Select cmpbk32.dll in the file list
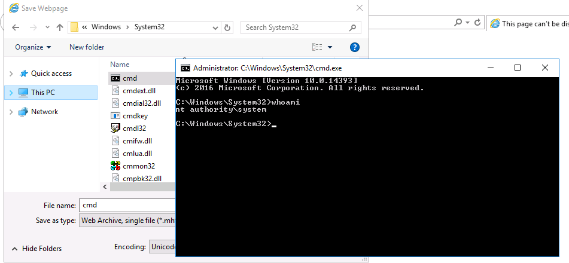The width and height of the screenshot is (569, 263). (x=142, y=179)
